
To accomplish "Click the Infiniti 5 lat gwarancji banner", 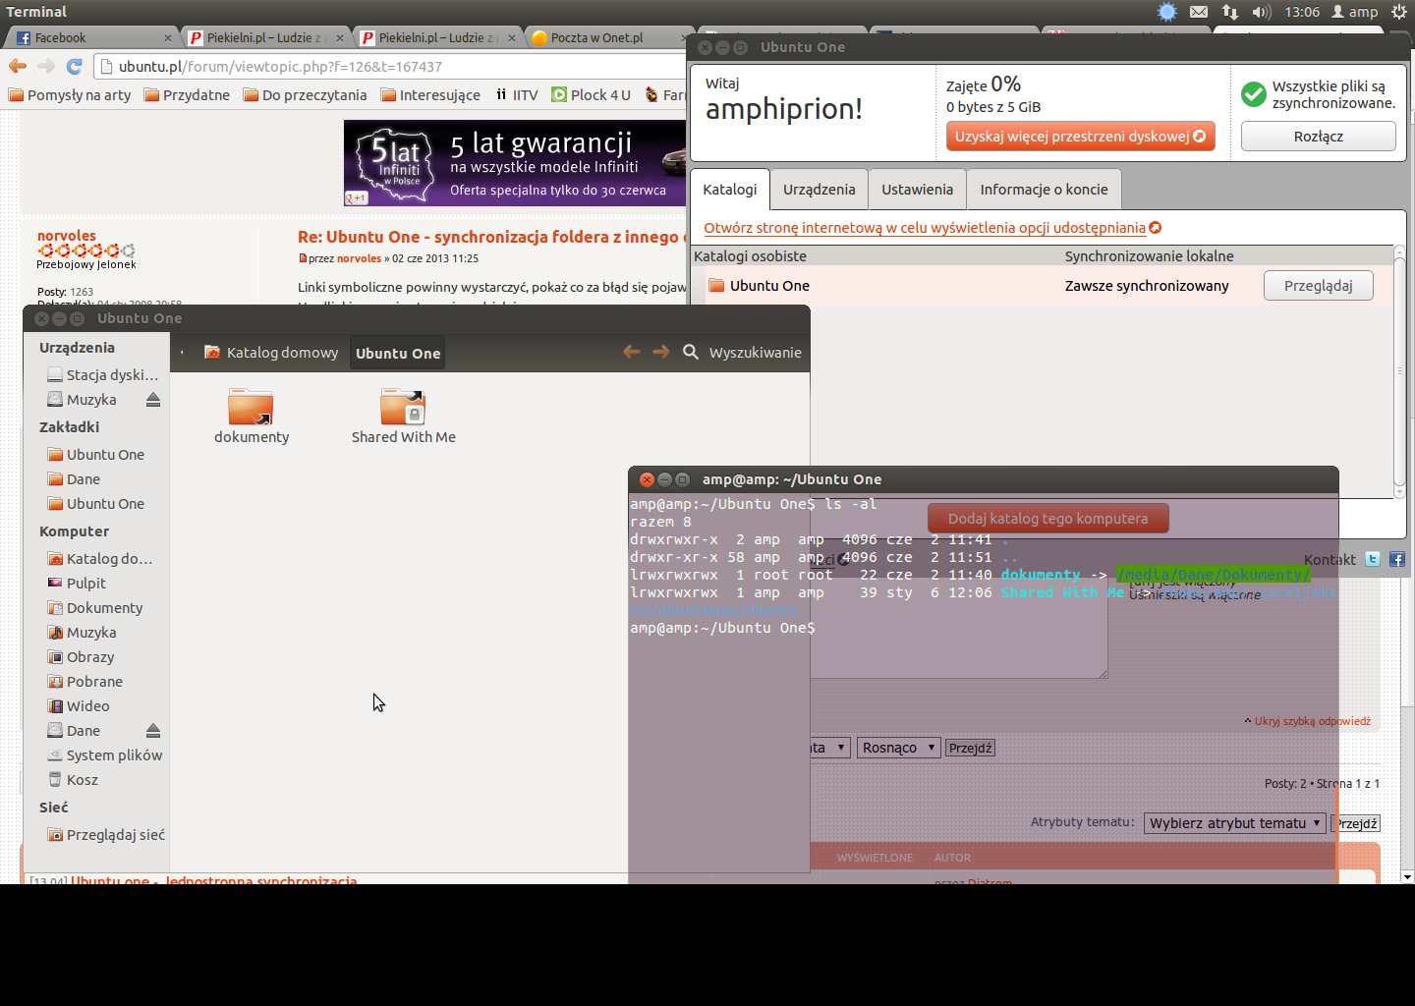I will coord(515,163).
